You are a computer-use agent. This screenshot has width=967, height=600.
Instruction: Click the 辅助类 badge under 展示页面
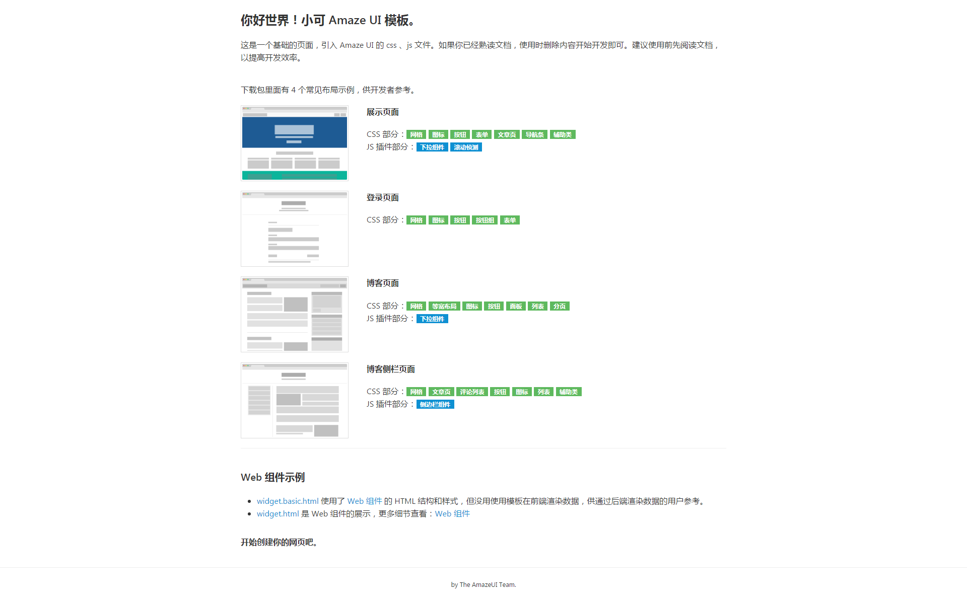pos(563,134)
